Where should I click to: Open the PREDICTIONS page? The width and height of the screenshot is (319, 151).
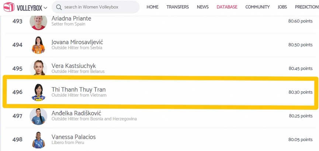[307, 7]
